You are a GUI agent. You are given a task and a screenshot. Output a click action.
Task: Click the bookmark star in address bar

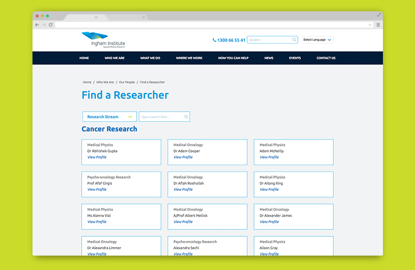[370, 25]
